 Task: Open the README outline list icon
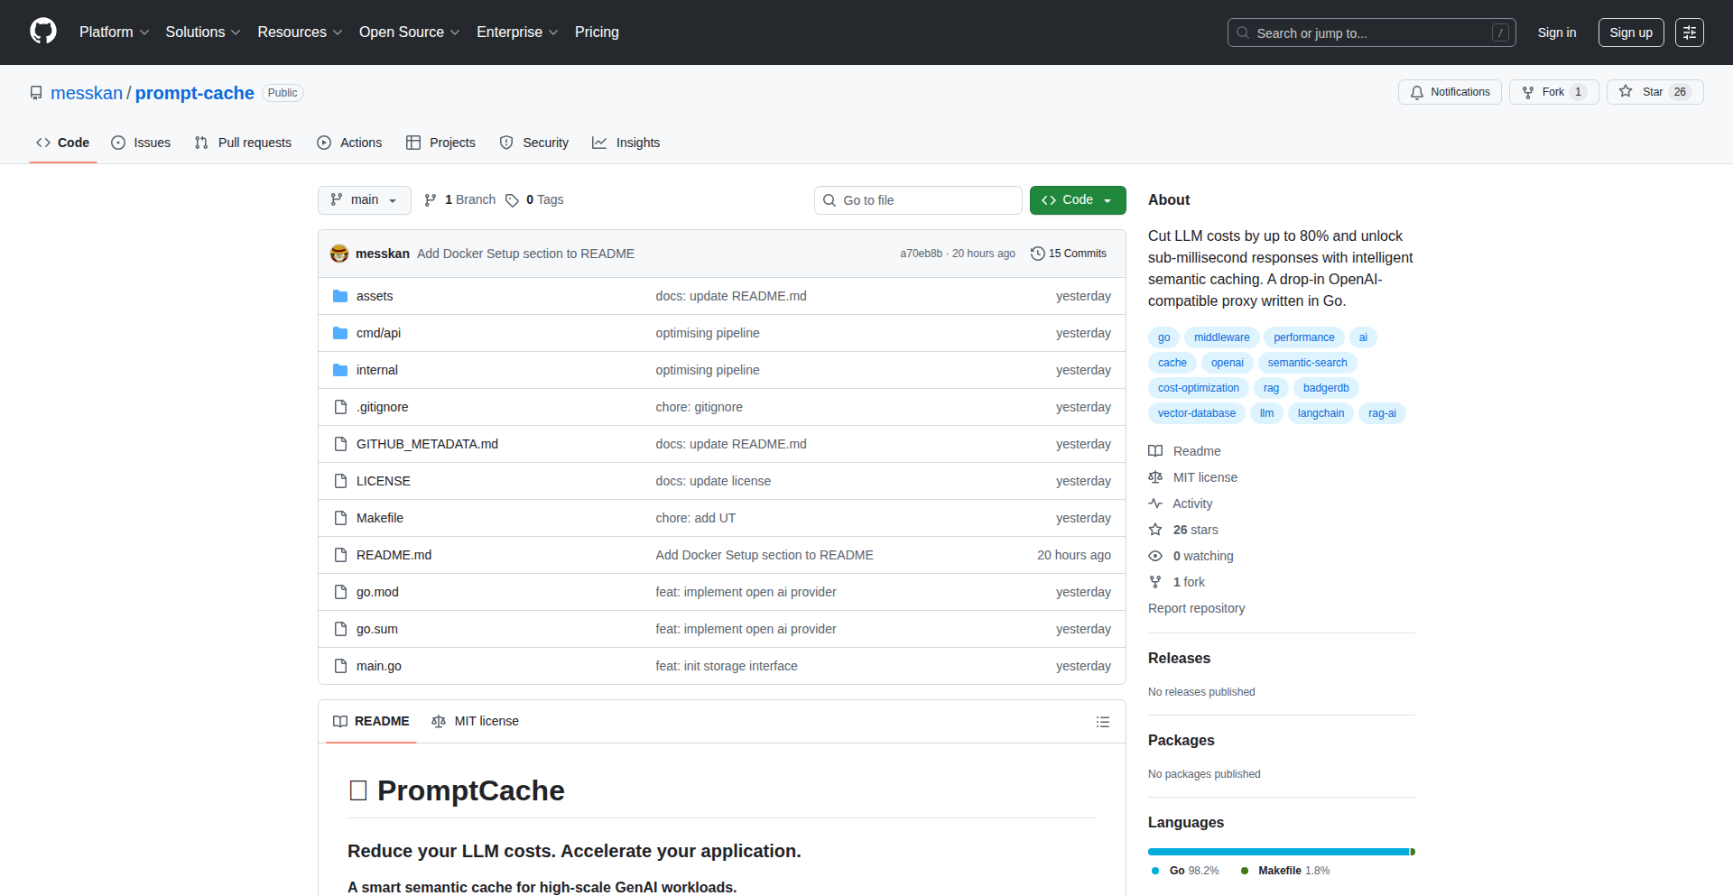(x=1102, y=722)
